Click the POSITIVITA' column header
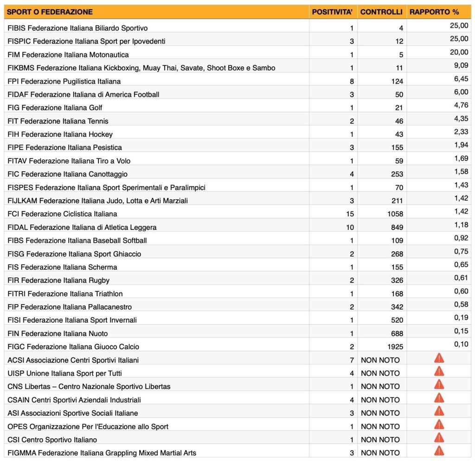The width and height of the screenshot is (475, 461). click(333, 12)
